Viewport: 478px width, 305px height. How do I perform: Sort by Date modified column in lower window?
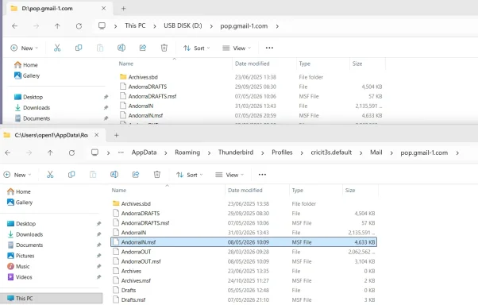[x=245, y=191]
